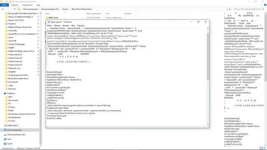Image resolution: width=267 pixels, height=150 pixels.
Task: Select Новая папка (2) in navigation pane
Action: click(x=15, y=55)
